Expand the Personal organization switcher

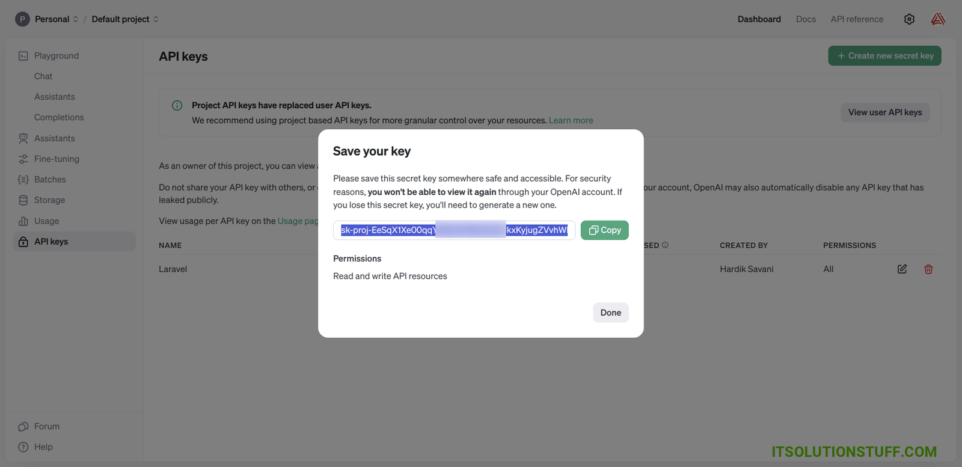52,19
